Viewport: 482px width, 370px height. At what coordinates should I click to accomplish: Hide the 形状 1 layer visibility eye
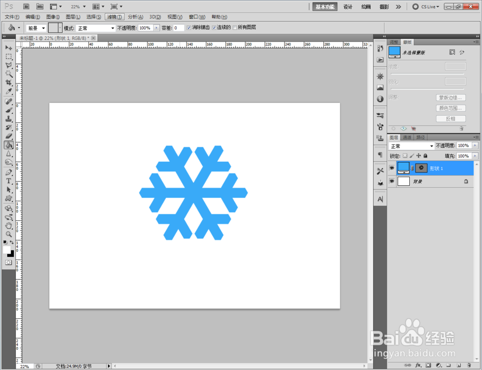tap(391, 168)
